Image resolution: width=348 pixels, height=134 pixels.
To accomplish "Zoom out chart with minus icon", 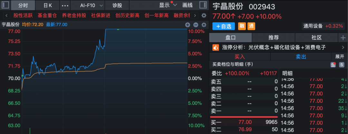I will (x=196, y=25).
